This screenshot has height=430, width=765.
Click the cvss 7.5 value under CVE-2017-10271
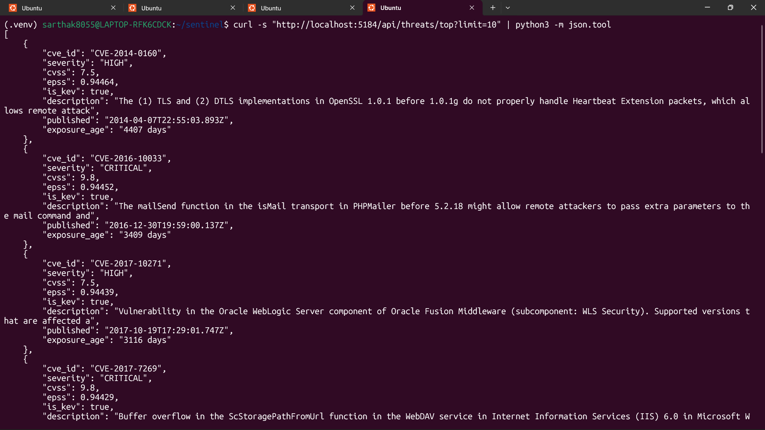tap(88, 283)
